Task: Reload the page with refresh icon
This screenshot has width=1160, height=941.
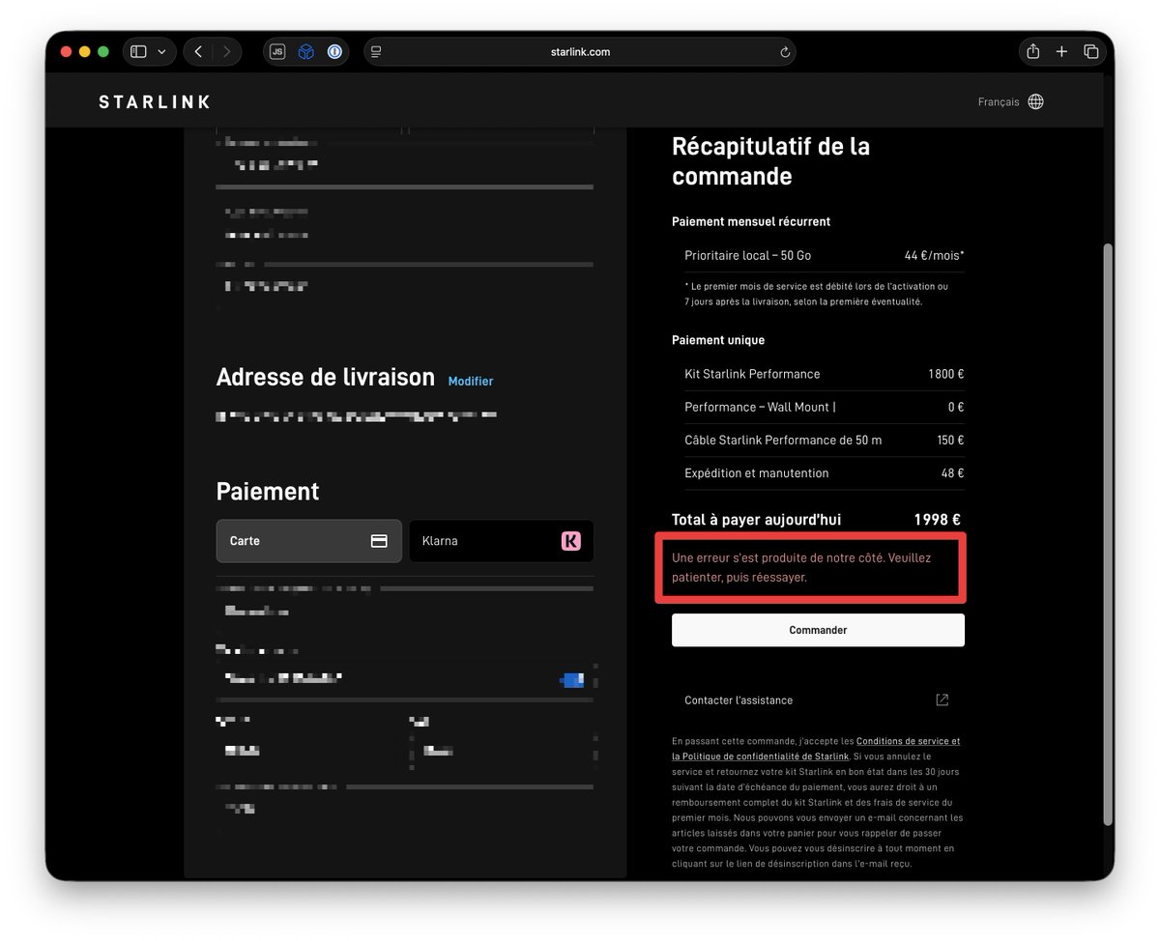Action: point(785,52)
